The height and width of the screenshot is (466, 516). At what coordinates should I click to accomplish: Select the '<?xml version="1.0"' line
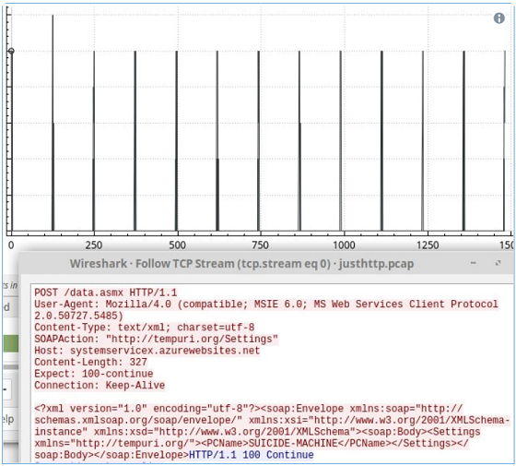pyautogui.click(x=249, y=408)
